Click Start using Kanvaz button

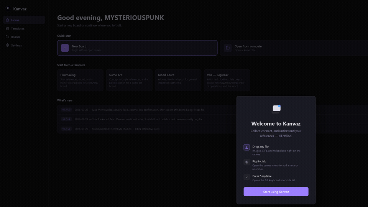point(276,192)
